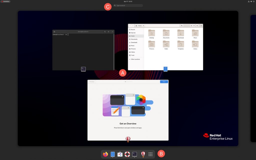Image resolution: width=256 pixels, height=160 pixels.
Task: Open the Files app in the dock
Action: (112, 154)
